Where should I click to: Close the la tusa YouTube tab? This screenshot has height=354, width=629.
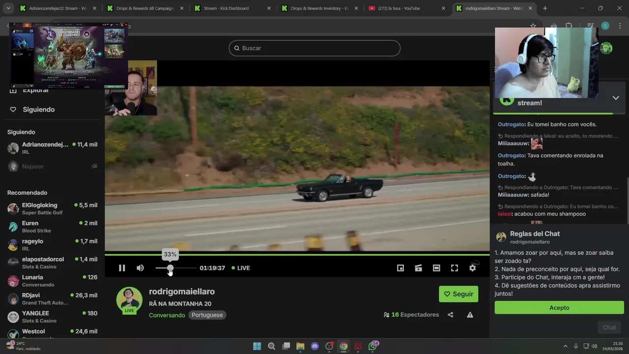pyautogui.click(x=443, y=8)
